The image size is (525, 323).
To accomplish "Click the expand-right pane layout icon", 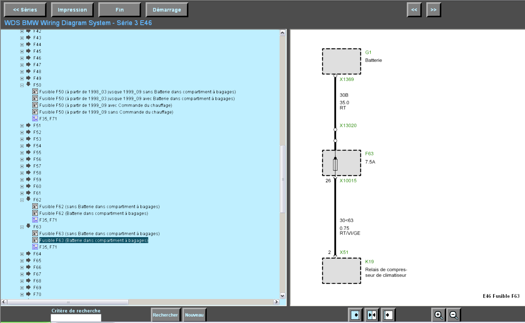I will point(355,315).
